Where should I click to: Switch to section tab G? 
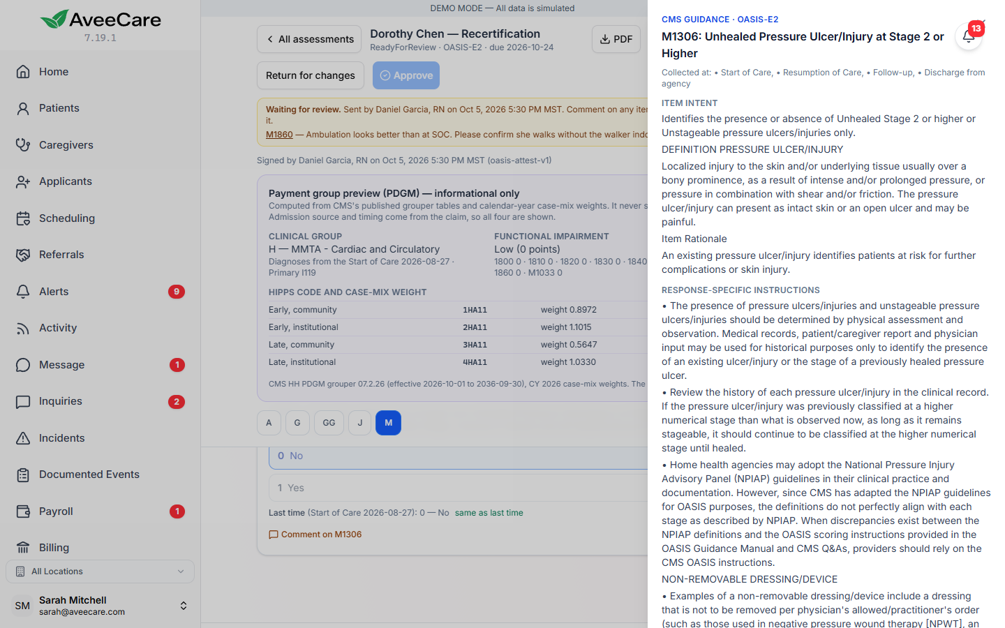[297, 423]
